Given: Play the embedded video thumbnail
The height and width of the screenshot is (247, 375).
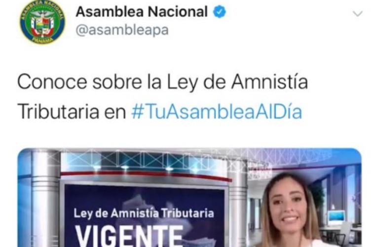Looking at the screenshot, I should (189, 198).
